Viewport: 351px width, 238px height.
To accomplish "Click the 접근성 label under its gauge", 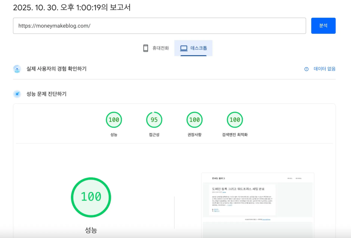I will coord(154,134).
